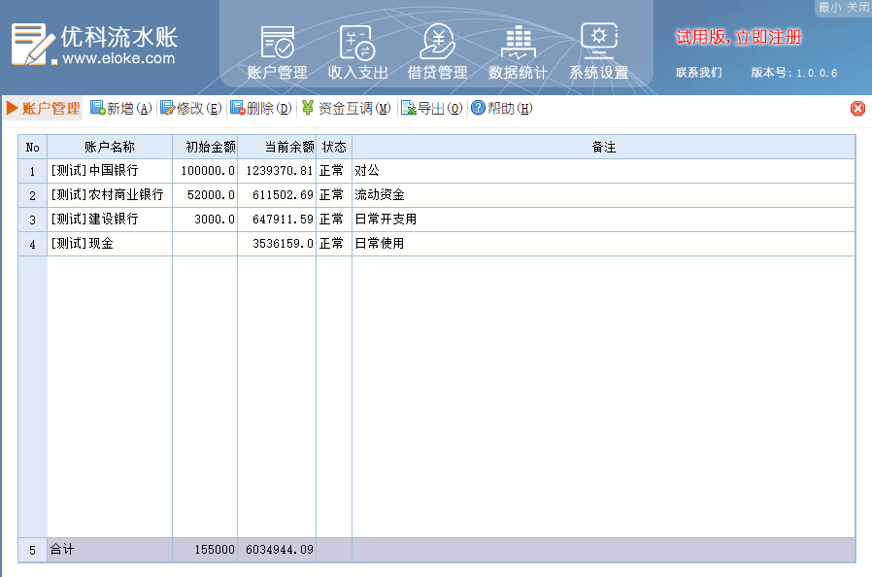872x577 pixels.
Task: Open 账户管理 account management module
Action: point(277,52)
